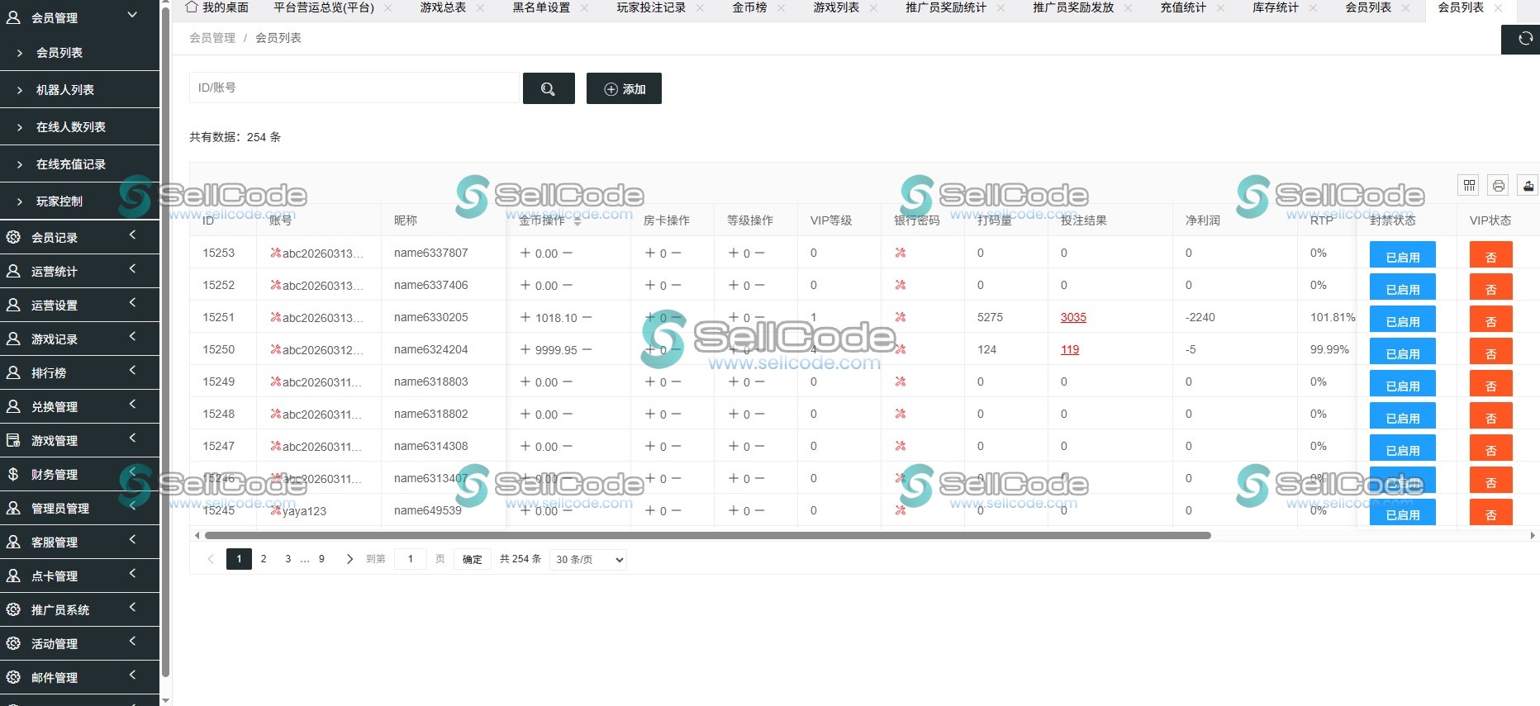Close the 玩家投注记录 tab

701,8
